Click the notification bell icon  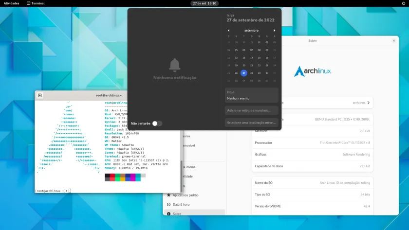175,65
